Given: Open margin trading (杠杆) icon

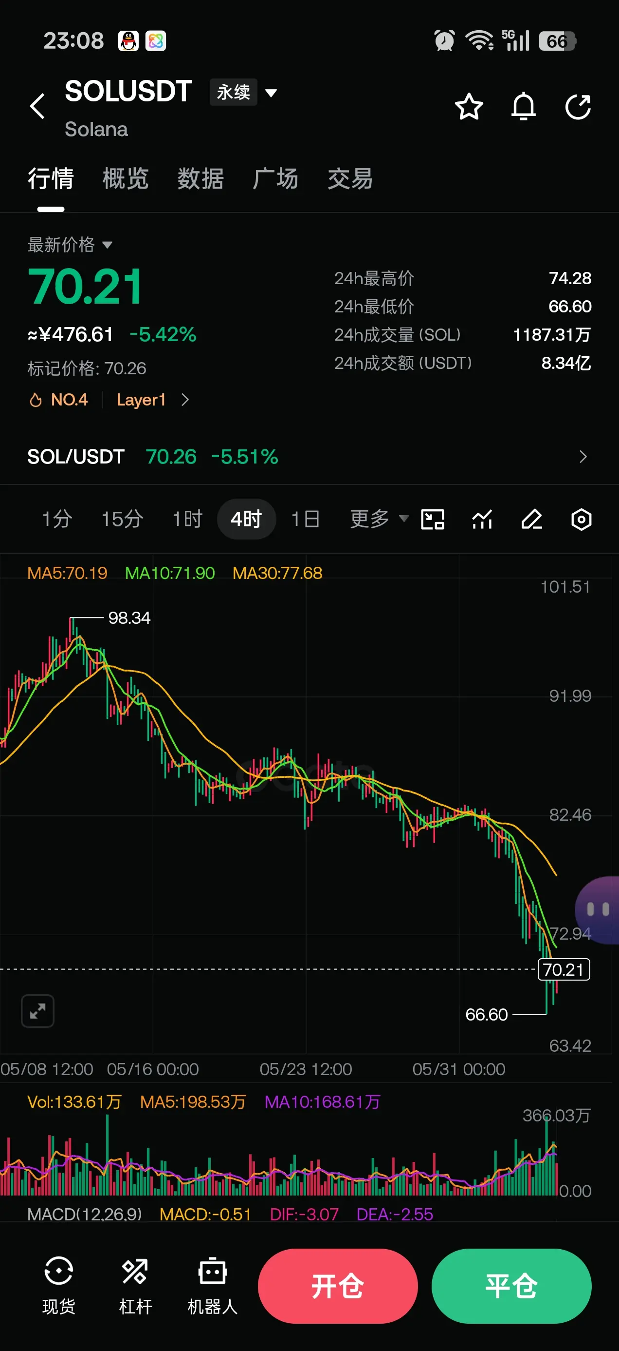Looking at the screenshot, I should [x=135, y=1271].
